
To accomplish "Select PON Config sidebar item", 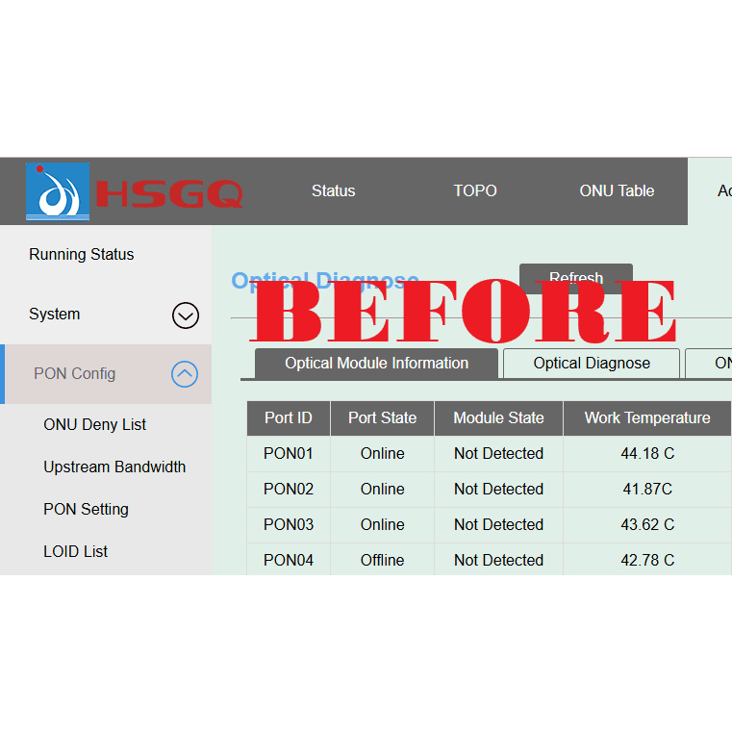I will pos(75,374).
